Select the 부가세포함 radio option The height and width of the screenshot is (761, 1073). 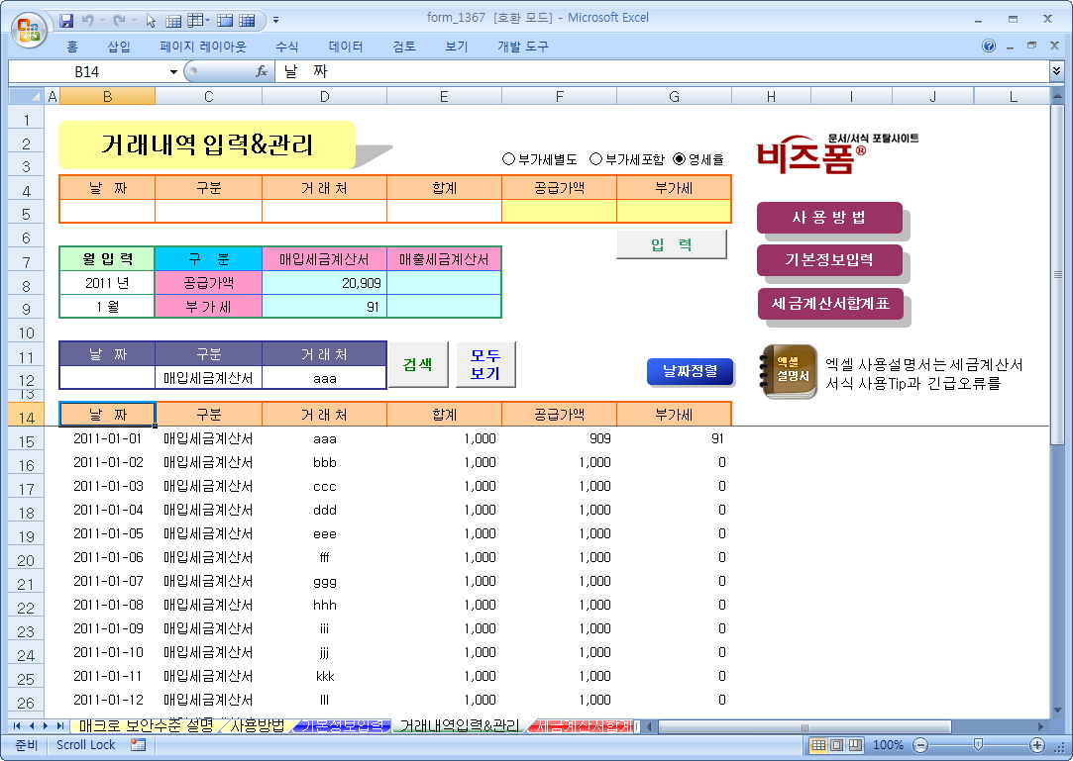(x=595, y=158)
